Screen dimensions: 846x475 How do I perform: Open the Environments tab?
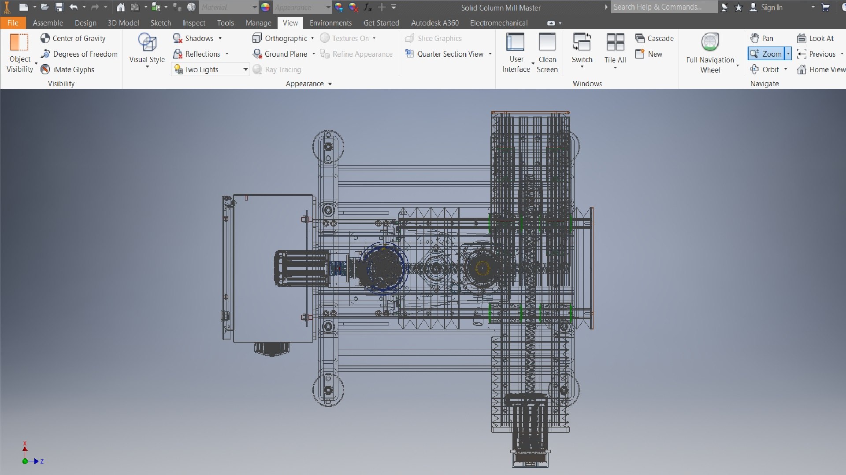pyautogui.click(x=330, y=23)
